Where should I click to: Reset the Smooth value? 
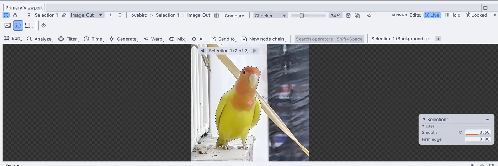461,132
